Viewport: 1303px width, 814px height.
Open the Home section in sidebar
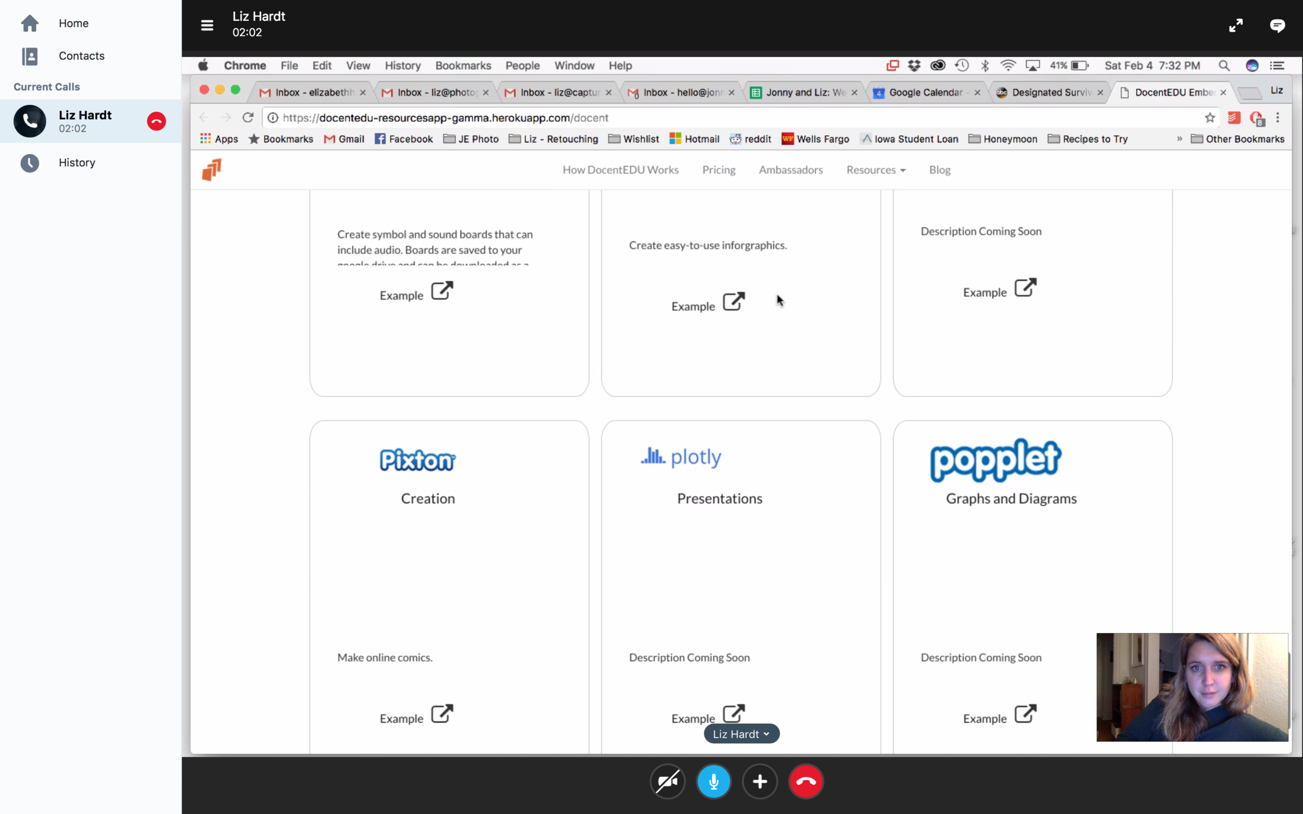[73, 23]
